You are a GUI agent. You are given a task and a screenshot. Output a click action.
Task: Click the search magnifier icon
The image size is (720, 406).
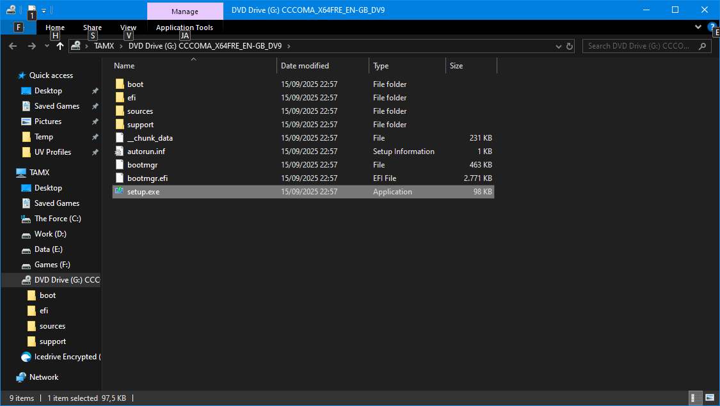(x=702, y=46)
